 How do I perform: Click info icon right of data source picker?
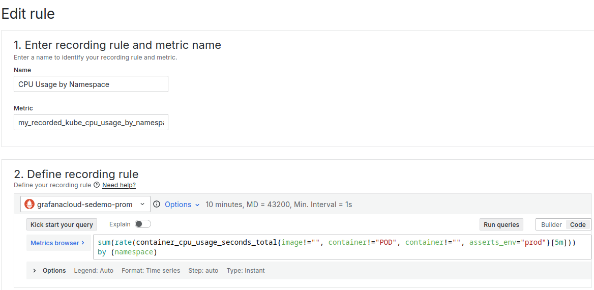(x=157, y=204)
